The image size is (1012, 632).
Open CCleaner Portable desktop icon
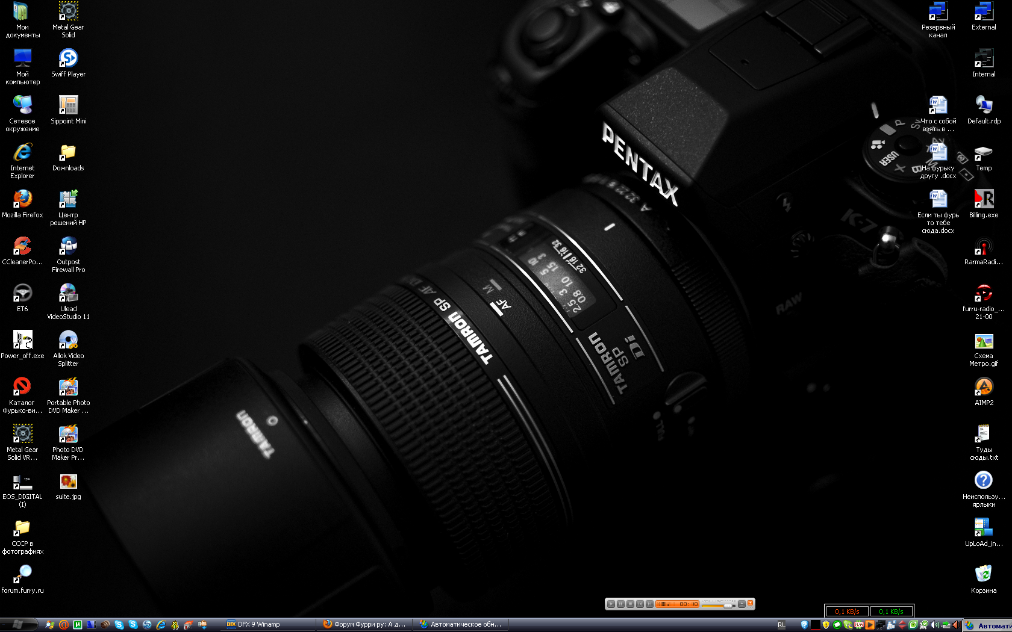click(22, 246)
